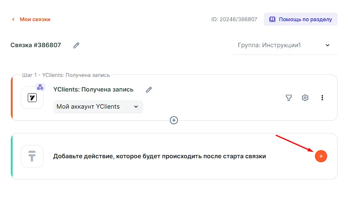Viewport: 360px width, 214px height.
Task: Click the back arrow beside Мои связки
Action: pyautogui.click(x=13, y=19)
